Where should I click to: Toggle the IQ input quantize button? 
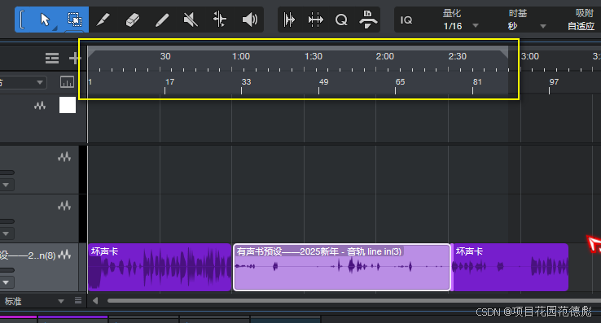[x=406, y=20]
